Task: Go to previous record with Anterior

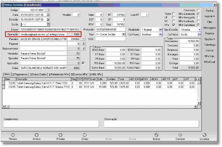Action: point(37,137)
